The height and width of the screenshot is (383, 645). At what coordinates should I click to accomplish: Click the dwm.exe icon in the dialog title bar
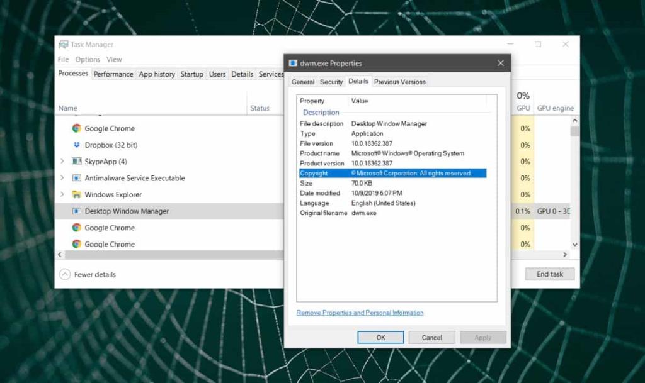[292, 63]
